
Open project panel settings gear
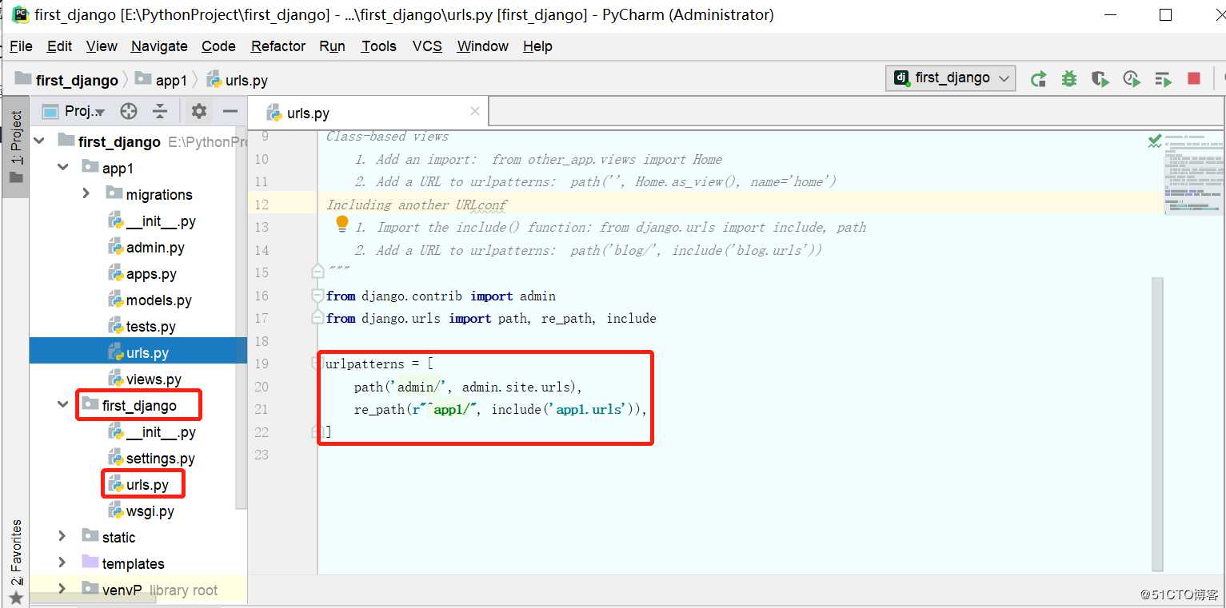pos(199,111)
